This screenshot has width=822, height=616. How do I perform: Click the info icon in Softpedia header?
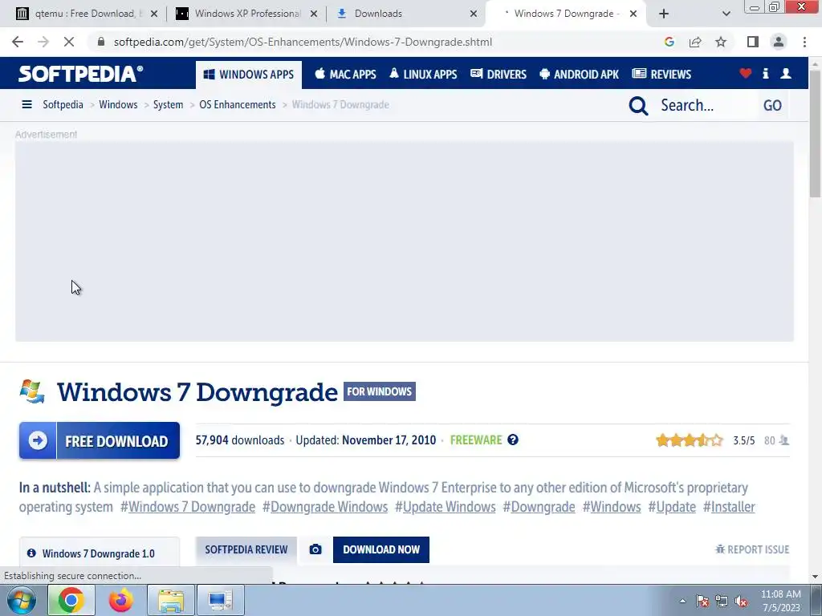(765, 74)
